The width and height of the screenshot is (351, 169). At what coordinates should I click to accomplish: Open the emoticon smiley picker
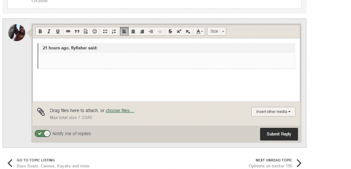(95, 31)
